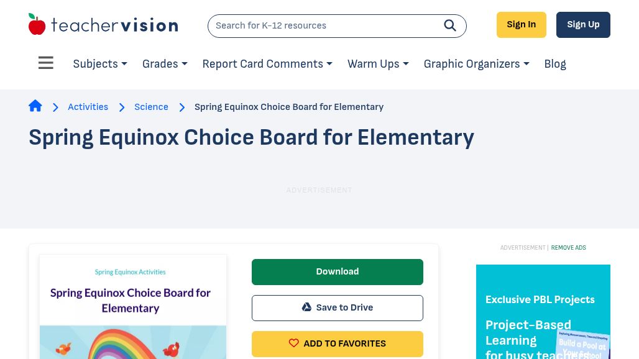
Task: Click the Sign In button
Action: click(522, 25)
